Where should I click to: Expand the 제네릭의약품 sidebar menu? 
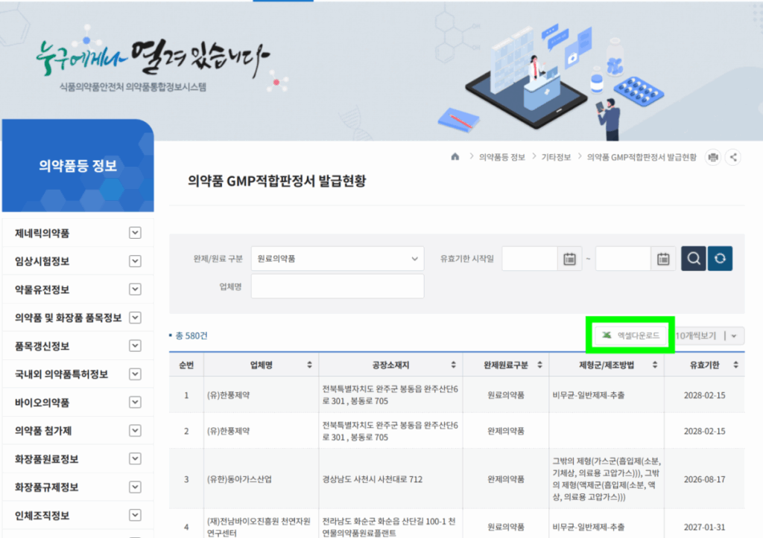pyautogui.click(x=135, y=234)
